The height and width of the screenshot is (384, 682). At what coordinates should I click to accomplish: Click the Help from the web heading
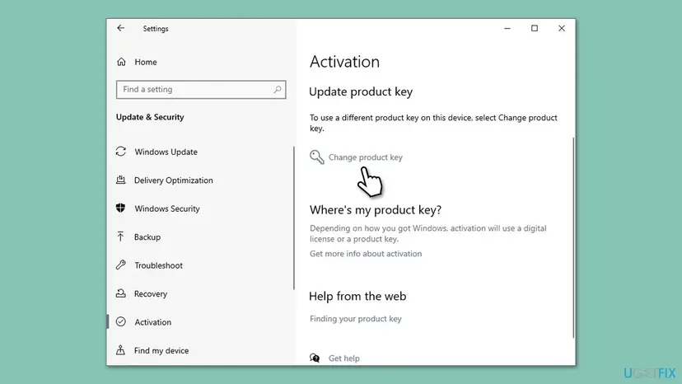(x=357, y=296)
